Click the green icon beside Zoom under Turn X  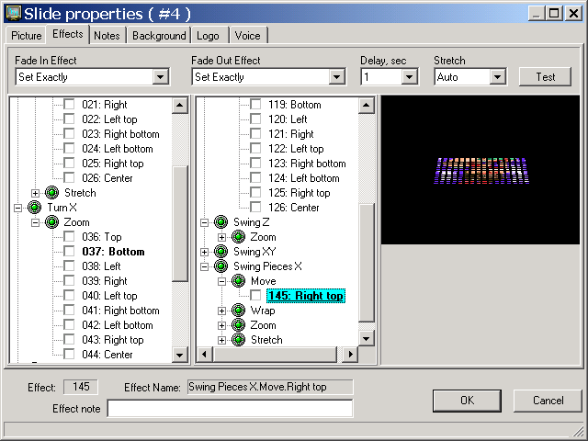[51, 222]
